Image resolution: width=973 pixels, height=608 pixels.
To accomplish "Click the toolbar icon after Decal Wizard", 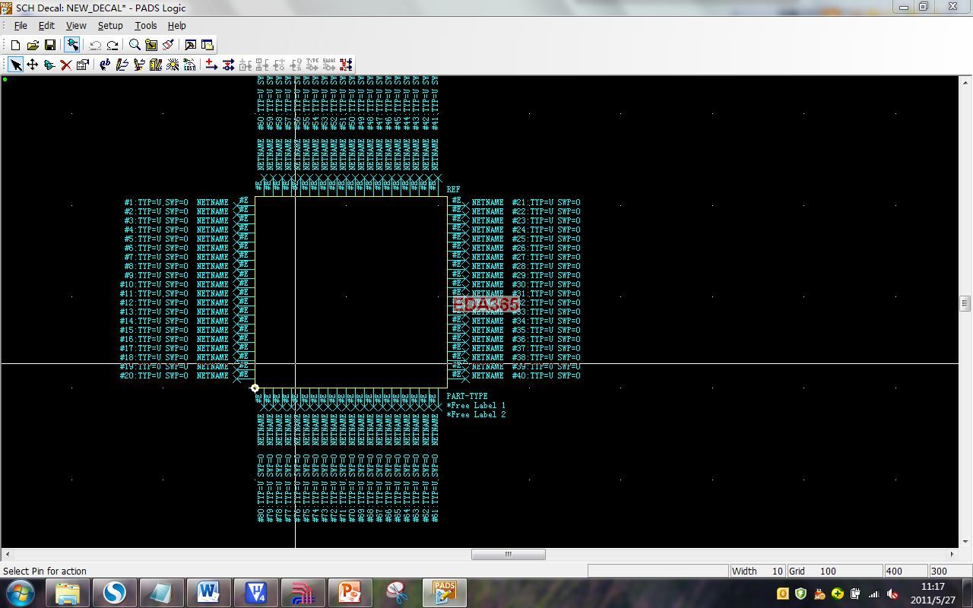I will [189, 65].
